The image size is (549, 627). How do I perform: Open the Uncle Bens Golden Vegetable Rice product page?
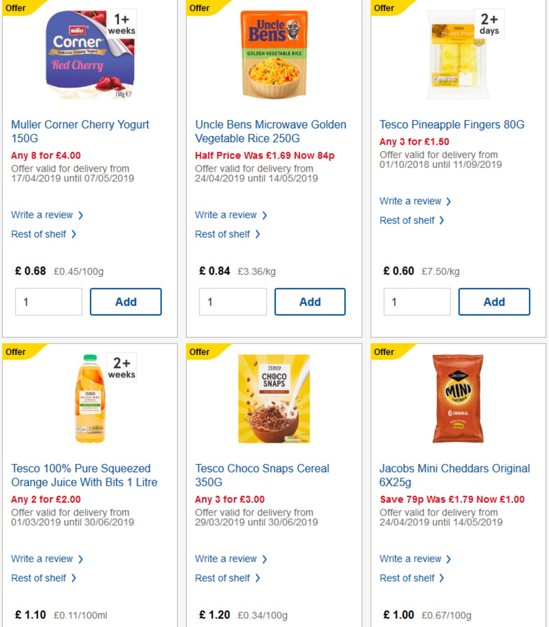[x=270, y=131]
